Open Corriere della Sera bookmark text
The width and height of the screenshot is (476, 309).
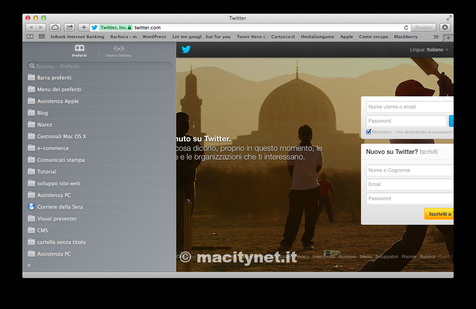click(60, 207)
